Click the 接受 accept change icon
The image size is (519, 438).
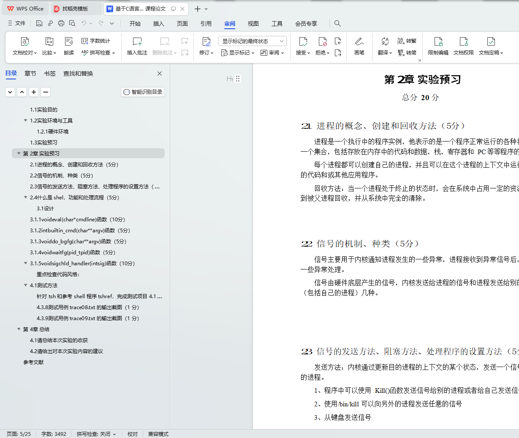[x=303, y=41]
